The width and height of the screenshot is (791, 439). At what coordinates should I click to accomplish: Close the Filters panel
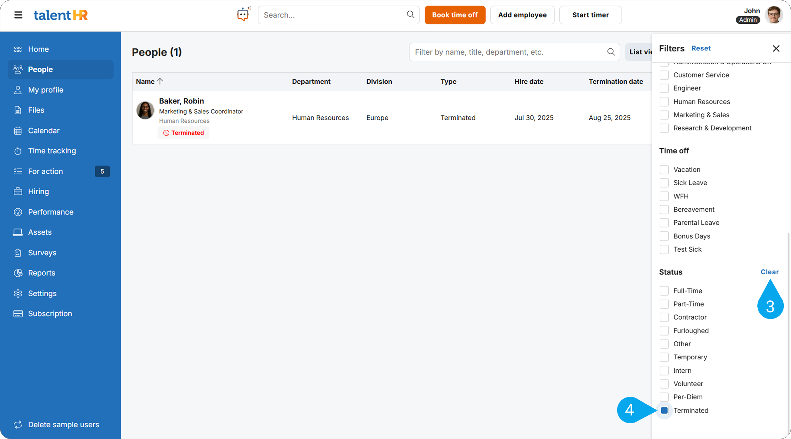(x=776, y=48)
